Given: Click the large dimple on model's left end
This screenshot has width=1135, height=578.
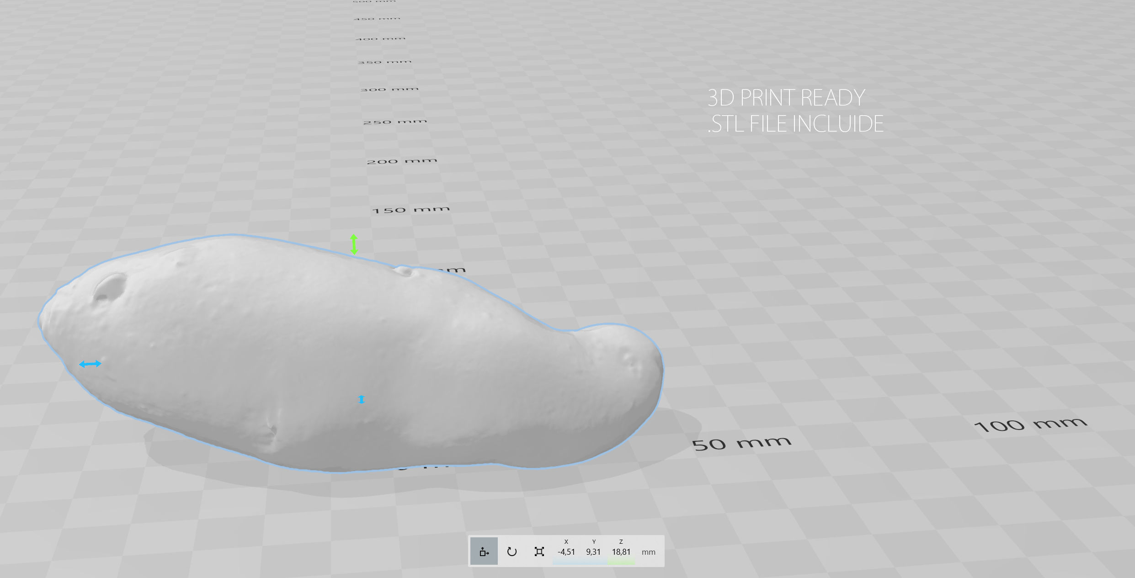Looking at the screenshot, I should tap(110, 287).
